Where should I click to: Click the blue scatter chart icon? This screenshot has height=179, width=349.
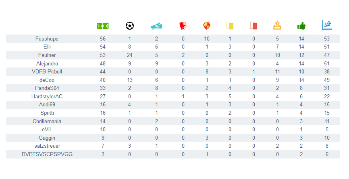coord(327,25)
